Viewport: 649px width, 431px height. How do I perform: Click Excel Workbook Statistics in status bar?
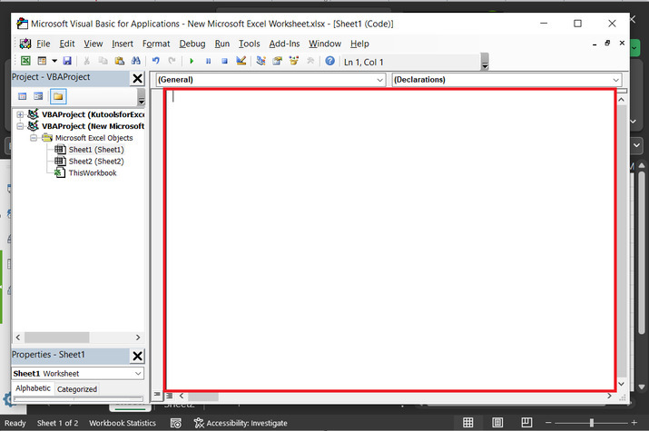123,423
